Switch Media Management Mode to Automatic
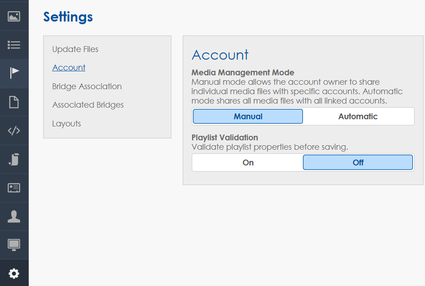425x286 pixels. 358,117
